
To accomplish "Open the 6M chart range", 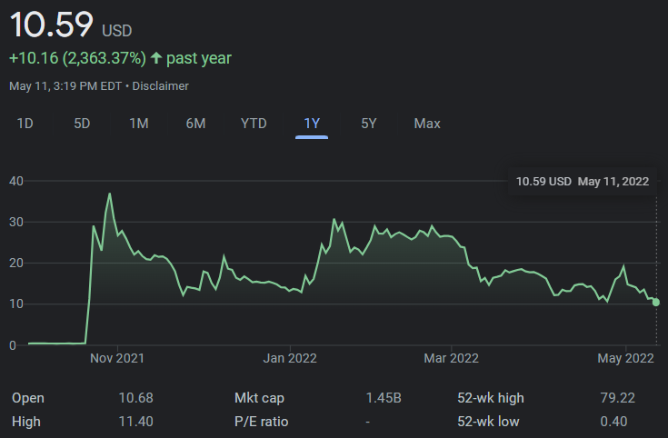I will 195,124.
